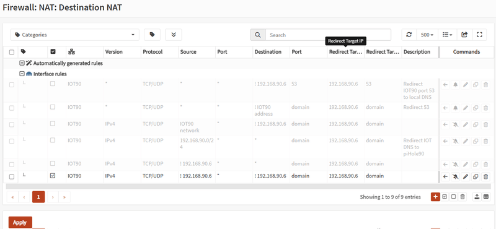Image resolution: width=496 pixels, height=229 pixels.
Task: Click the Apply button
Action: tap(20, 222)
